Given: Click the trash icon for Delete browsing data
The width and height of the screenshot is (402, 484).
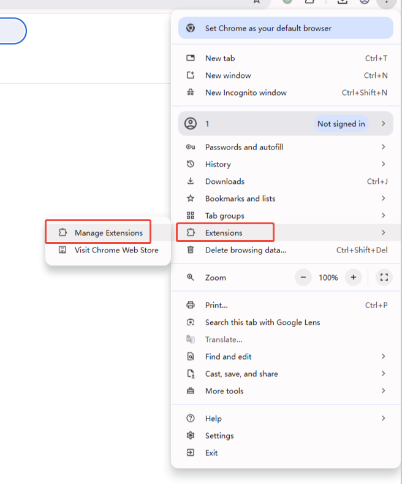Looking at the screenshot, I should (x=191, y=250).
